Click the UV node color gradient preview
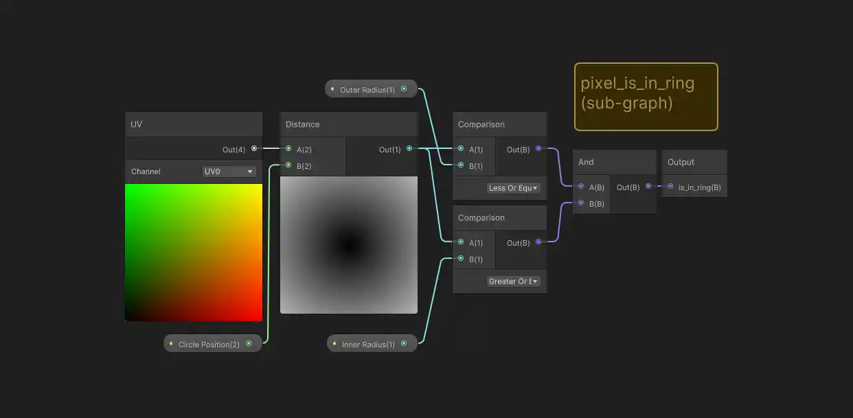853x418 pixels. 194,252
